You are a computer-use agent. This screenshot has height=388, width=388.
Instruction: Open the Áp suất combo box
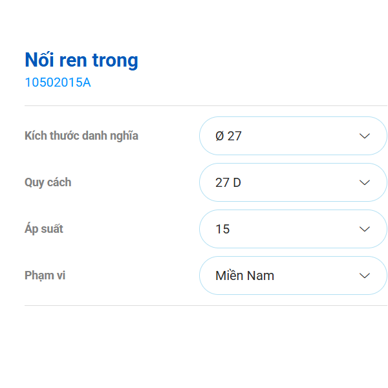pos(292,229)
